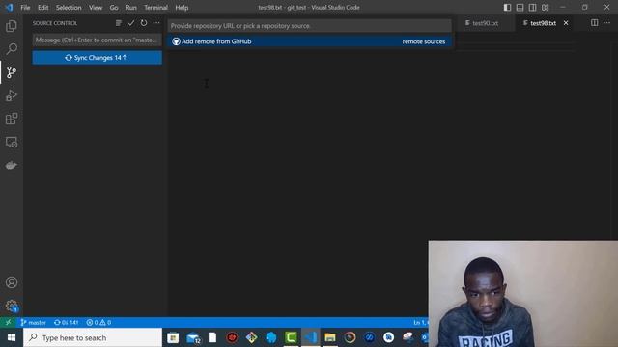Click the remote window indicator in status bar
This screenshot has height=347, width=618.
(9, 322)
